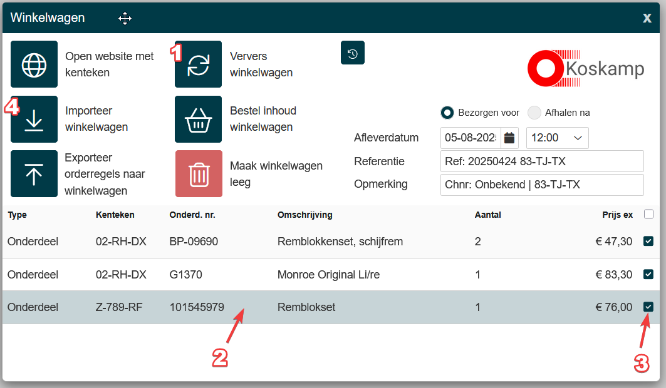Click the basket icon to order contents
The height and width of the screenshot is (388, 666).
[198, 120]
